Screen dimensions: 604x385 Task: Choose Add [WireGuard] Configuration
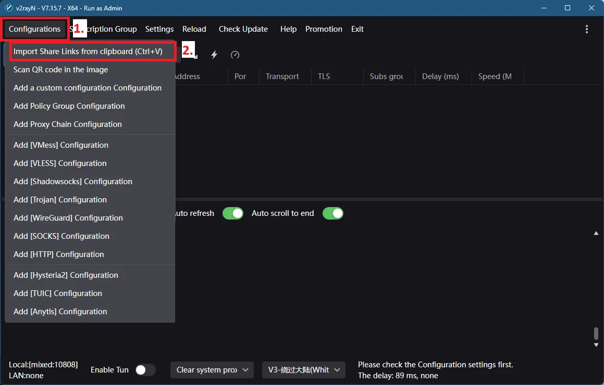68,218
